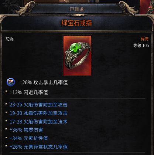This screenshot has height=155, width=154.
Task: Select the +28% 攻击暴击几率值 stat line
Action: (44, 82)
